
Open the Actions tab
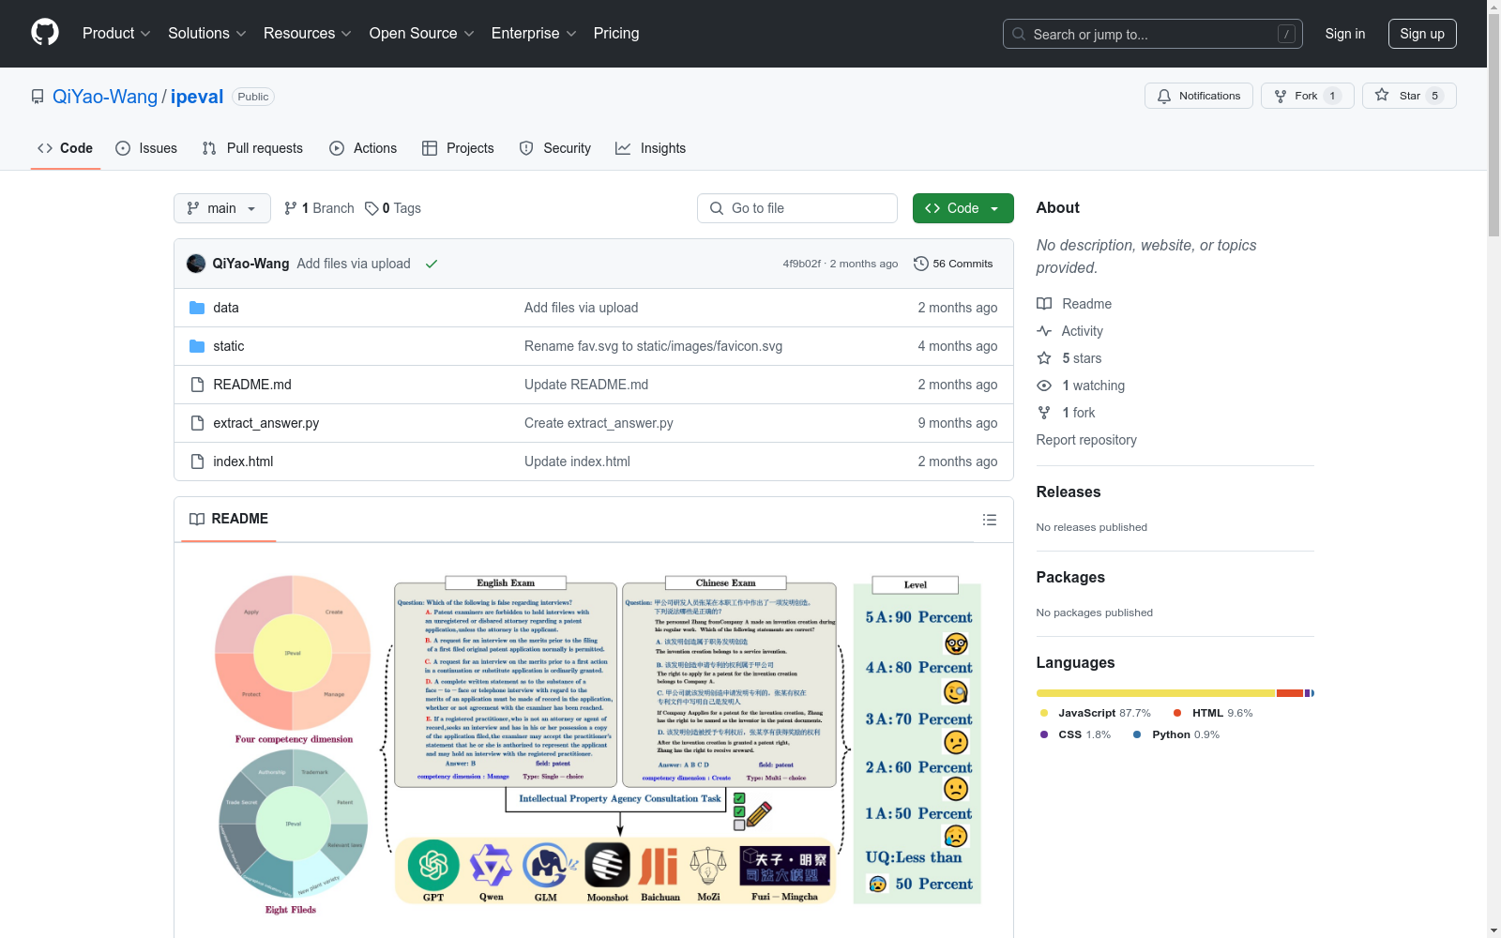click(x=363, y=148)
